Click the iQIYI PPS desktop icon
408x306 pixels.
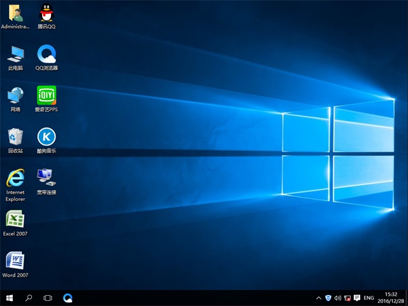point(47,96)
